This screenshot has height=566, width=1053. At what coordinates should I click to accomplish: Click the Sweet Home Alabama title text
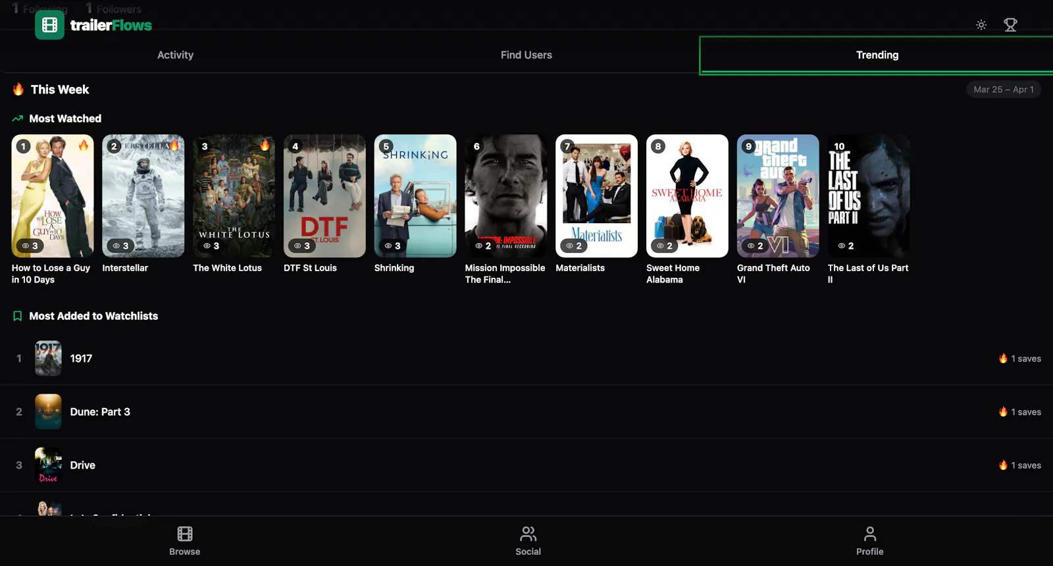pyautogui.click(x=673, y=274)
